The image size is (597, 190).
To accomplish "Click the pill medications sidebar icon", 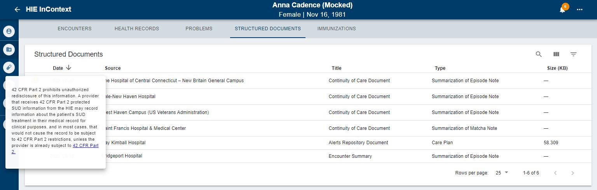I will click(9, 67).
